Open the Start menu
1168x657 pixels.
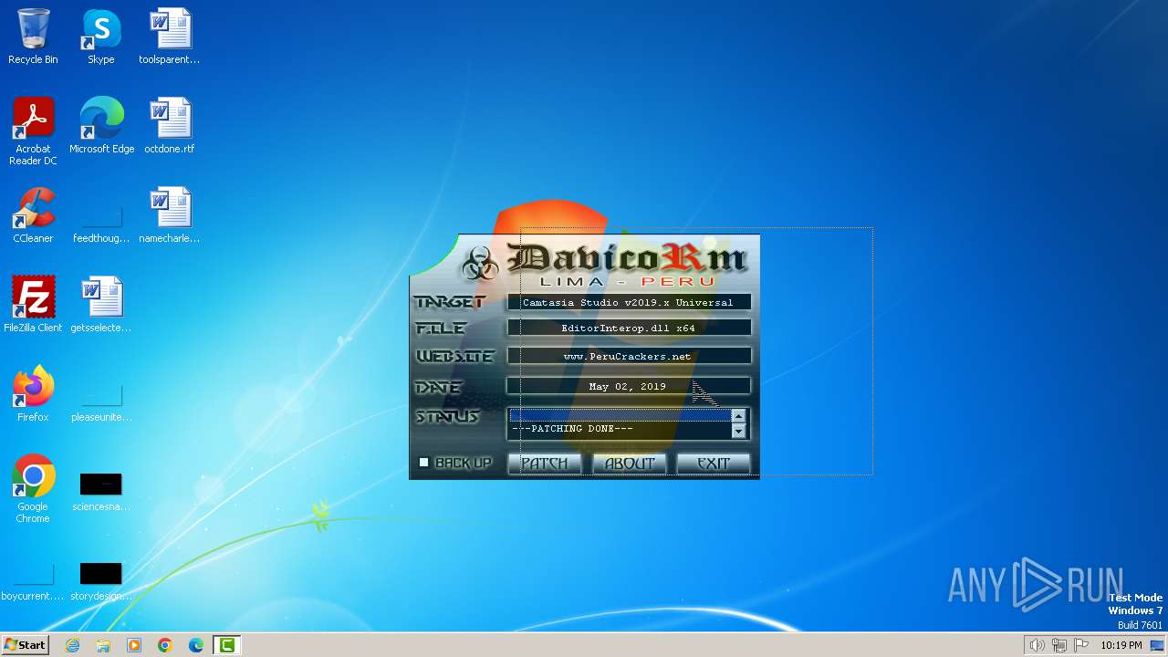(25, 645)
